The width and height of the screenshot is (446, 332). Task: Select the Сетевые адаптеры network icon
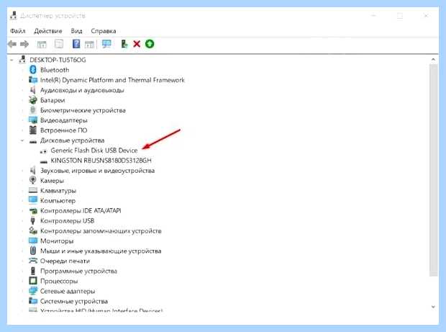(33, 291)
